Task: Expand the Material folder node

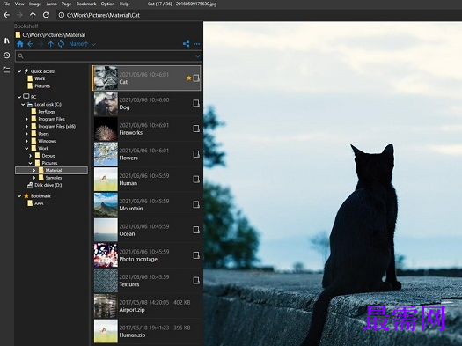Action: 34,170
